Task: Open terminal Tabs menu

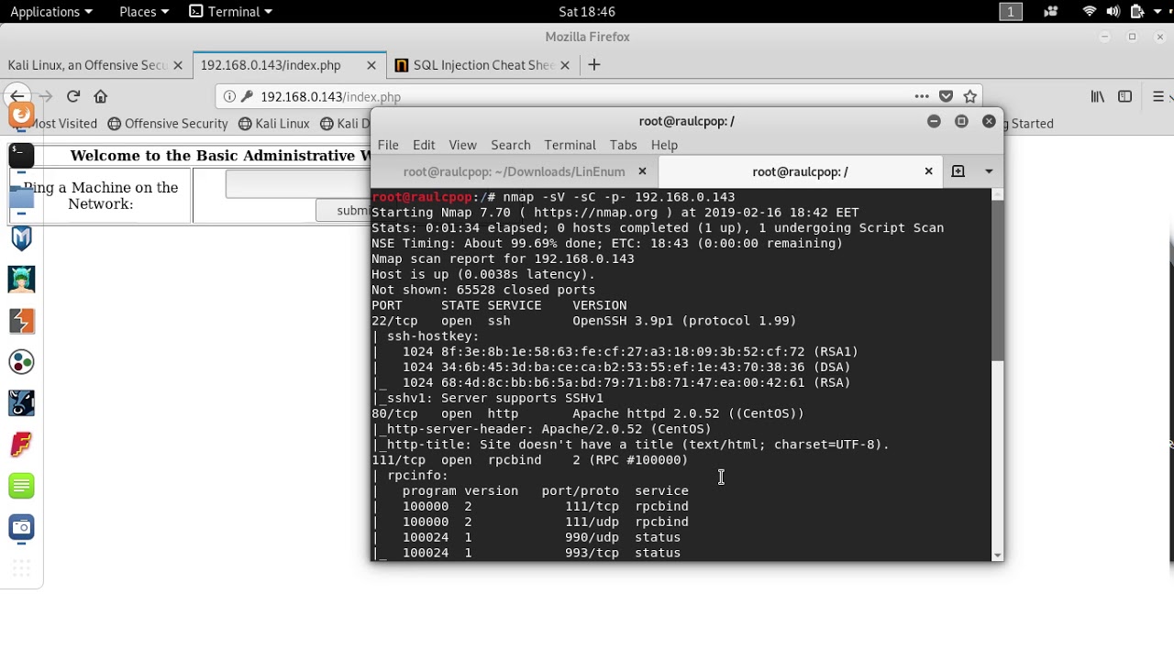Action: click(623, 145)
